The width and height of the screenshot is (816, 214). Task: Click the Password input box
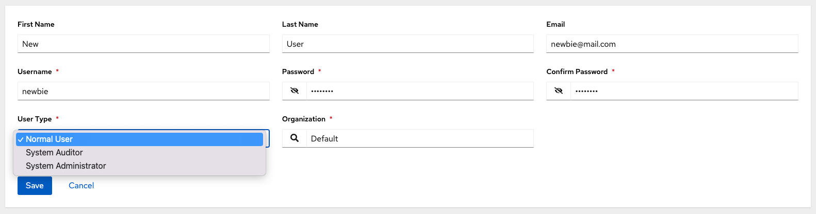pyautogui.click(x=420, y=92)
